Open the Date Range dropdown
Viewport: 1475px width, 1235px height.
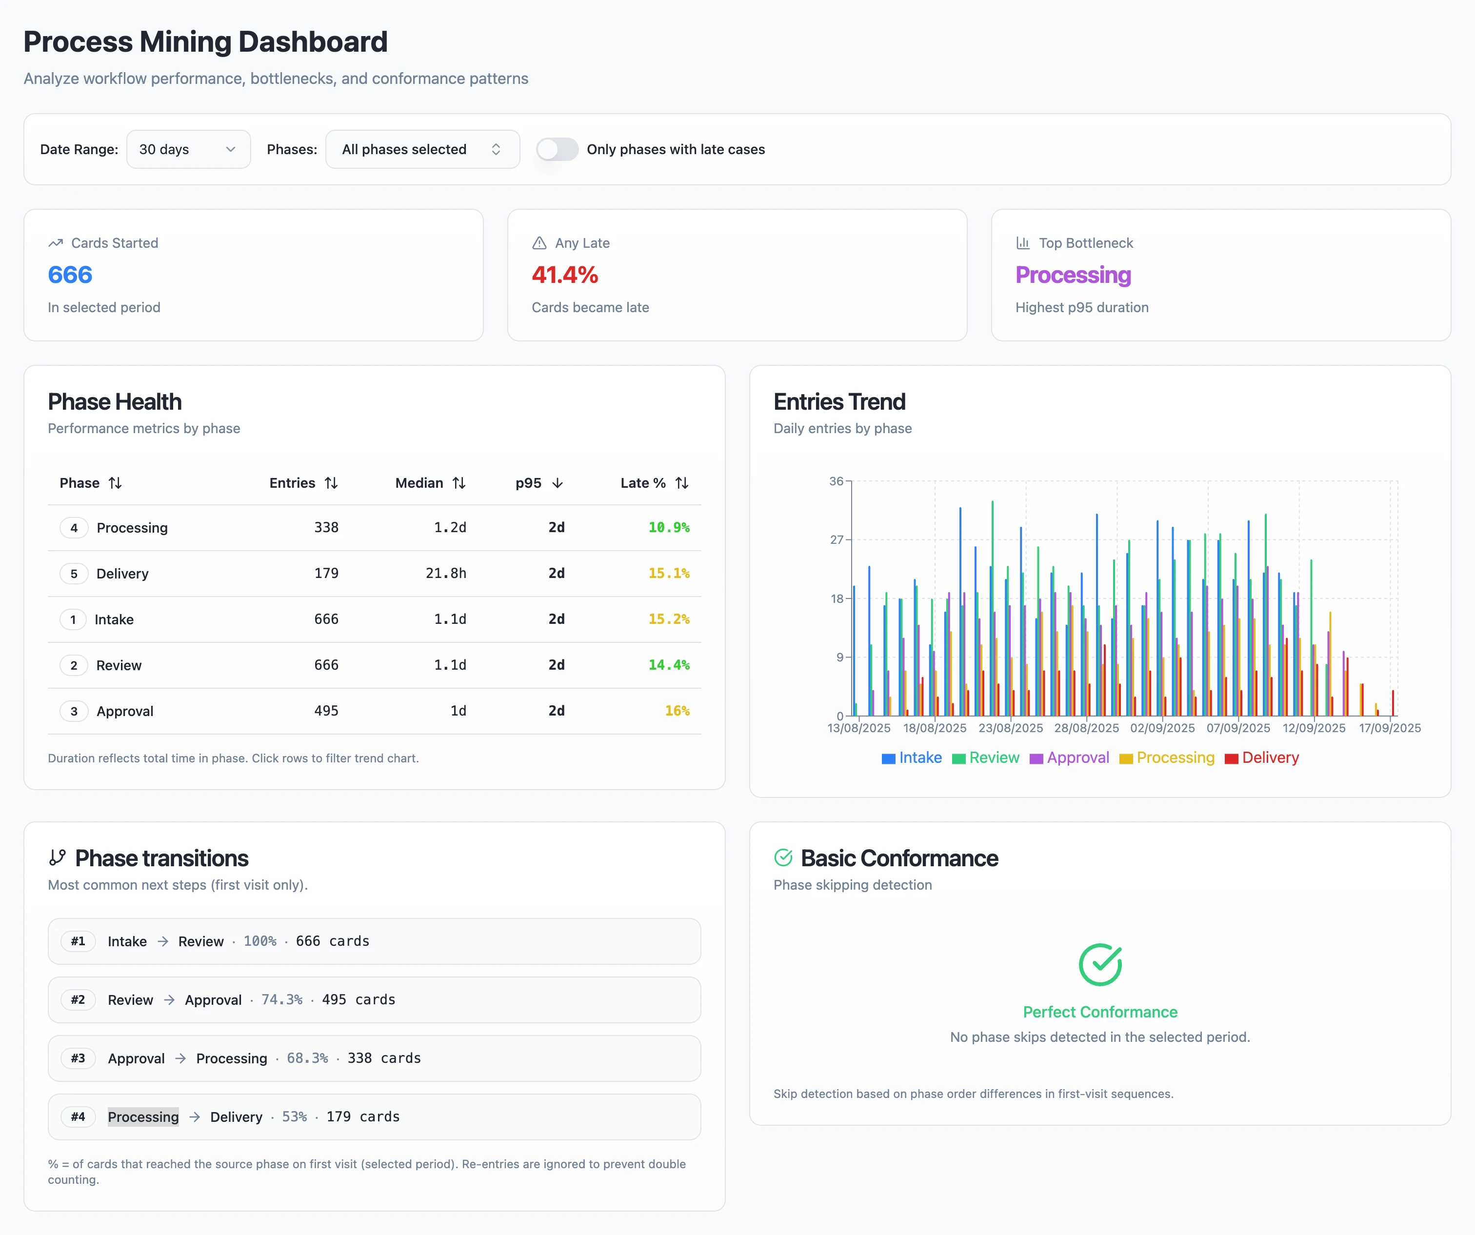187,149
